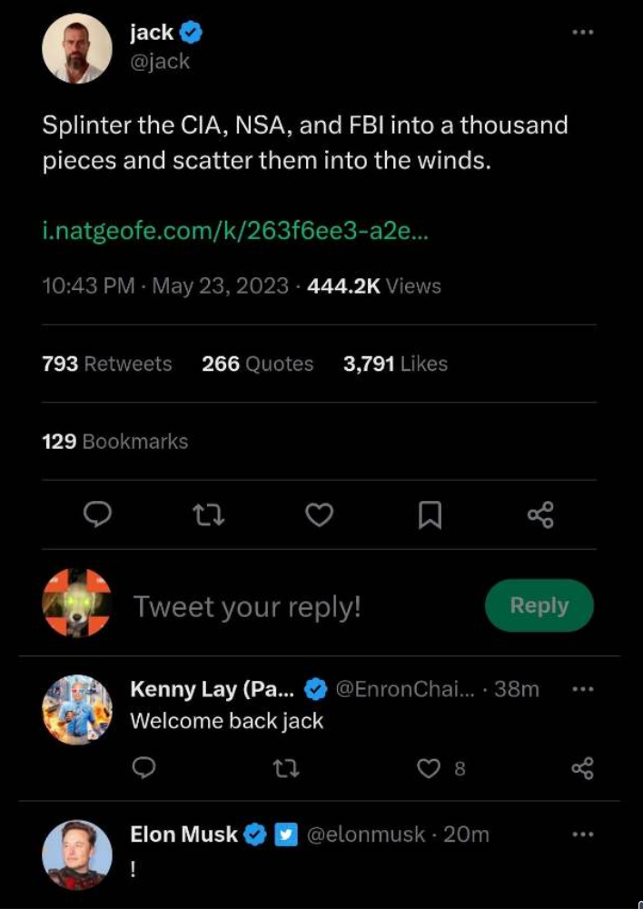The height and width of the screenshot is (909, 643).
Task: Click the reply icon under jack's tweet
Action: [97, 515]
